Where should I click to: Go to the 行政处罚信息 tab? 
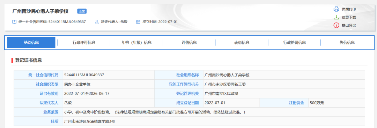295,43
